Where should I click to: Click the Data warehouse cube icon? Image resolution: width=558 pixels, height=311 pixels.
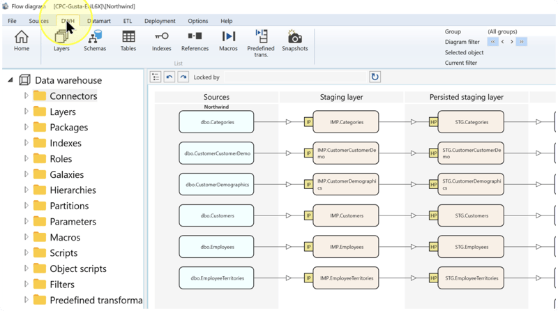point(24,80)
